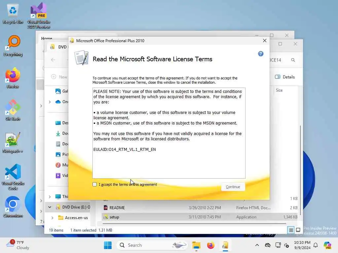Image resolution: width=338 pixels, height=253 pixels.
Task: Click the Back arrow in Explorer
Action: point(53,60)
